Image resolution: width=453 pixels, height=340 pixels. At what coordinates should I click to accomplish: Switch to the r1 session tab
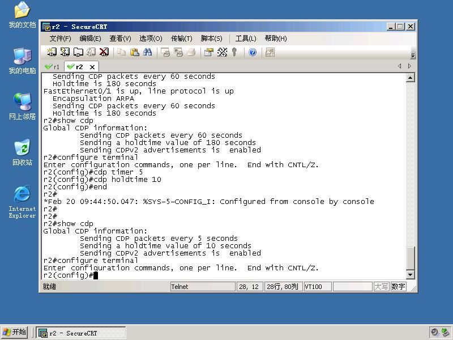pyautogui.click(x=52, y=67)
